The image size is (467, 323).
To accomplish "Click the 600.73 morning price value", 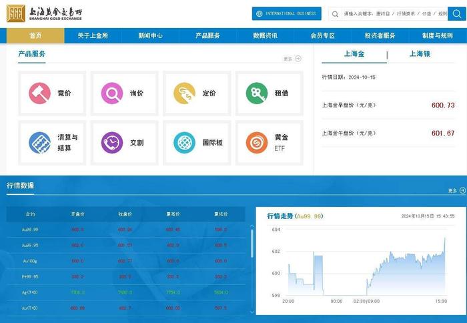I will pos(443,105).
